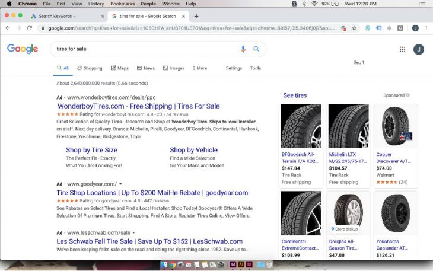Open the Michelin LTX M/S2 product image
Screen dimensions: 433x271
[x=349, y=126]
